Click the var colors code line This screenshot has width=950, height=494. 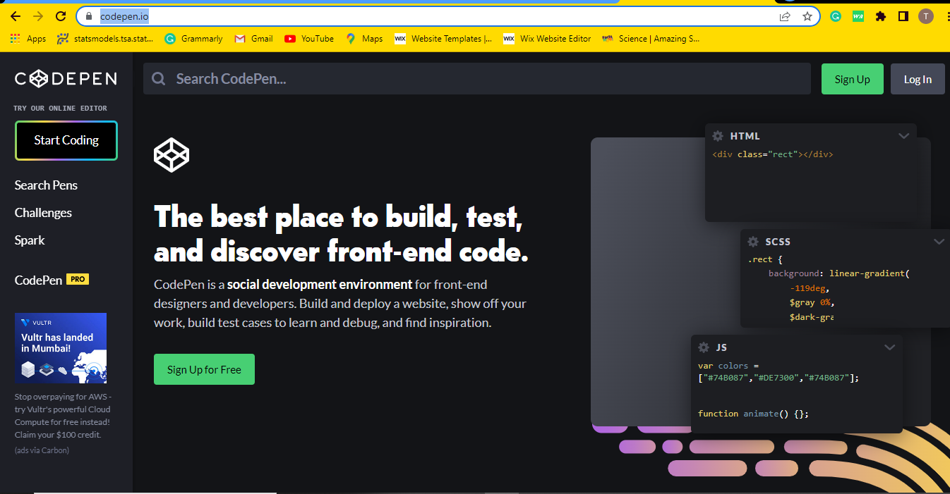click(728, 366)
